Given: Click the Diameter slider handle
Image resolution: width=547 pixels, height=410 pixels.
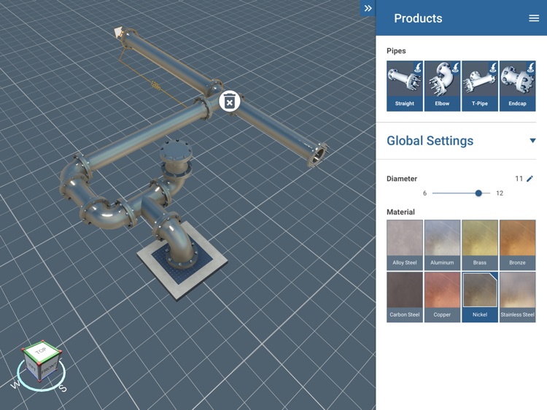Looking at the screenshot, I should click(478, 193).
